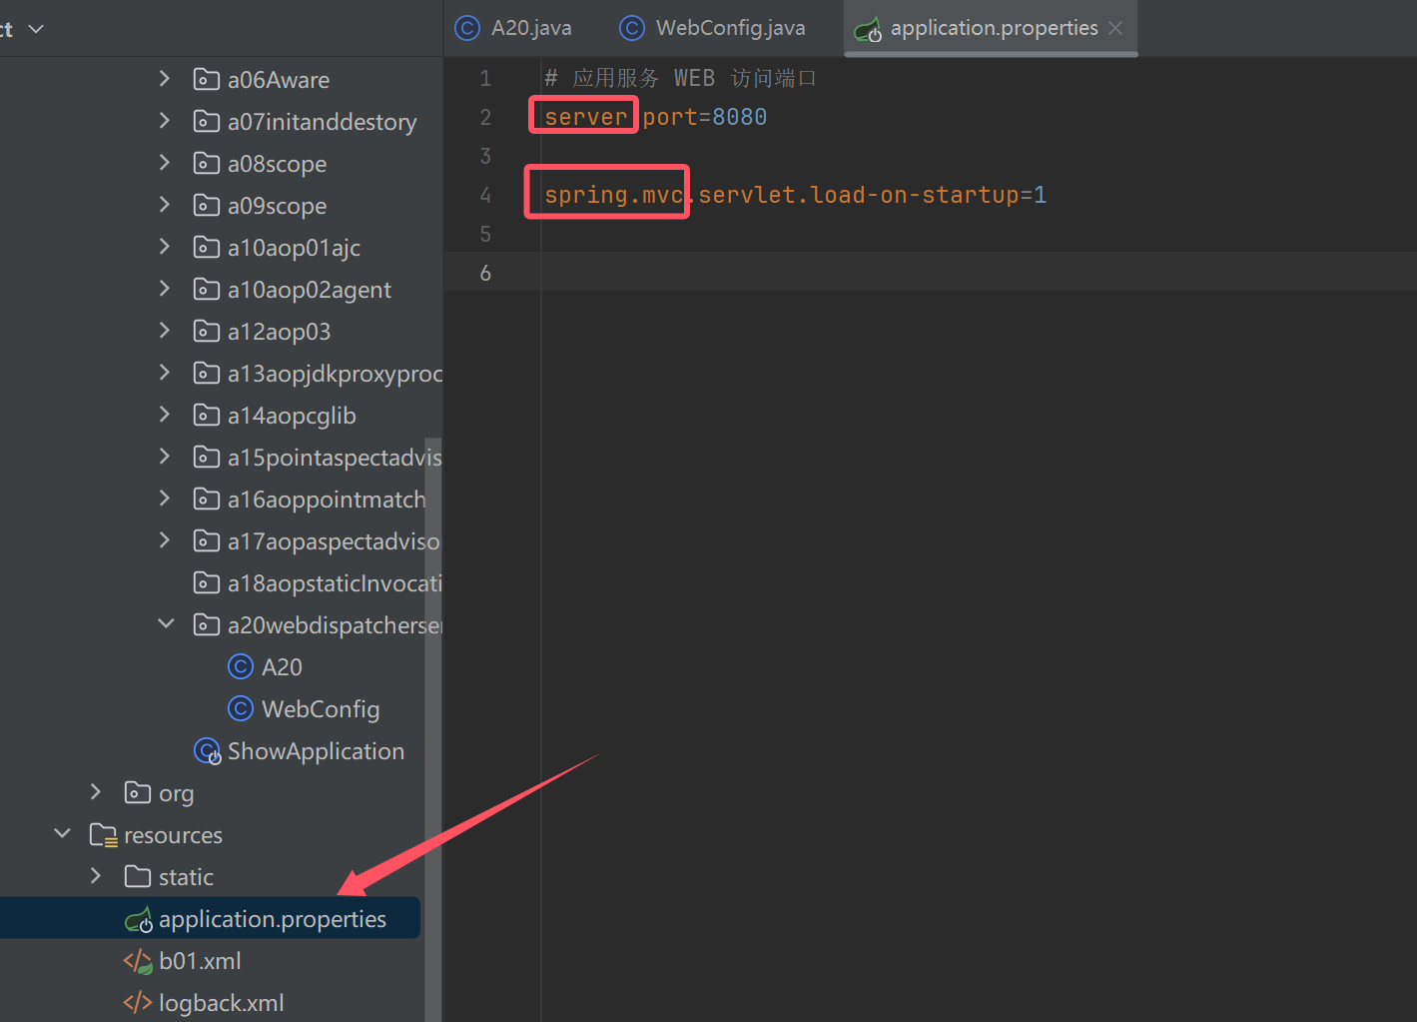Place cursor on server.port=8080 line
1417x1022 pixels.
655,117
